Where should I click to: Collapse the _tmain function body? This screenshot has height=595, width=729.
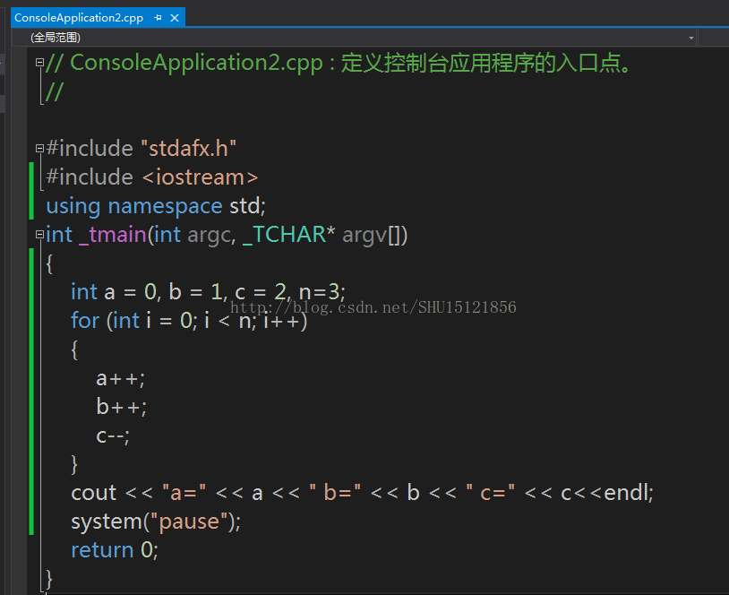click(x=39, y=235)
